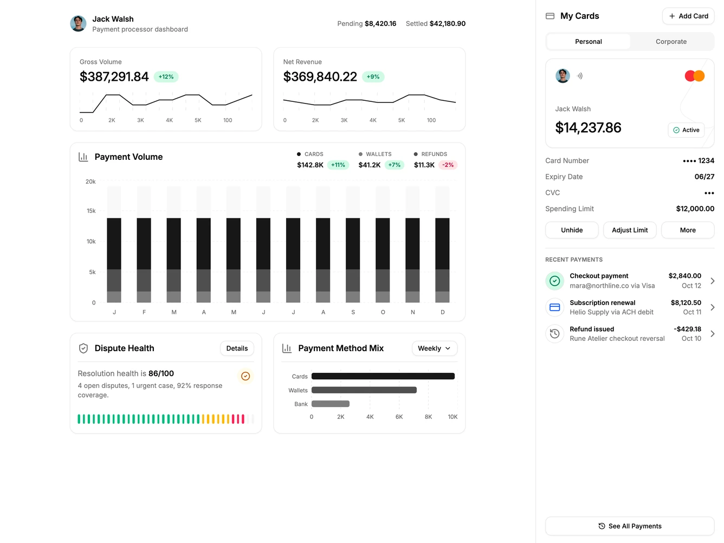This screenshot has width=724, height=543.
Task: Click the Cards bar in Payment Method Mix
Action: (383, 376)
